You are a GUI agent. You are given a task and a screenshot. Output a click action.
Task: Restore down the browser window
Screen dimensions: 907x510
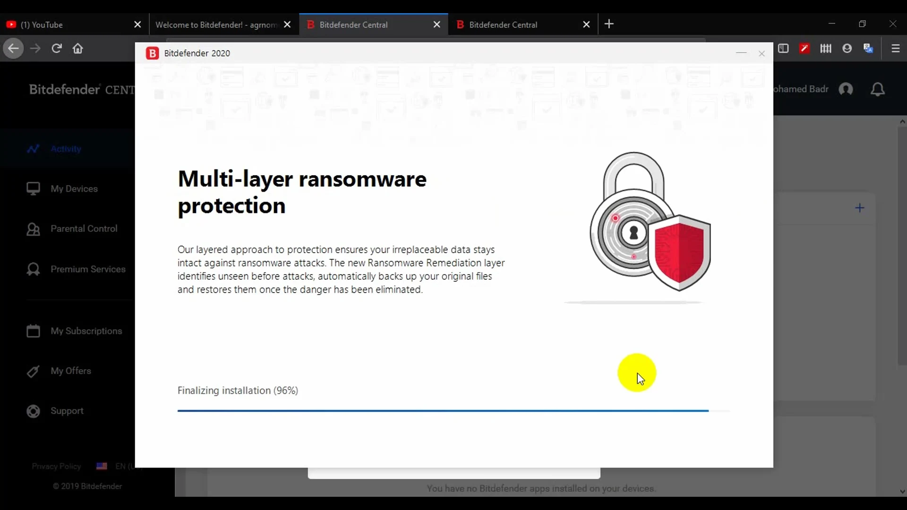pyautogui.click(x=862, y=24)
